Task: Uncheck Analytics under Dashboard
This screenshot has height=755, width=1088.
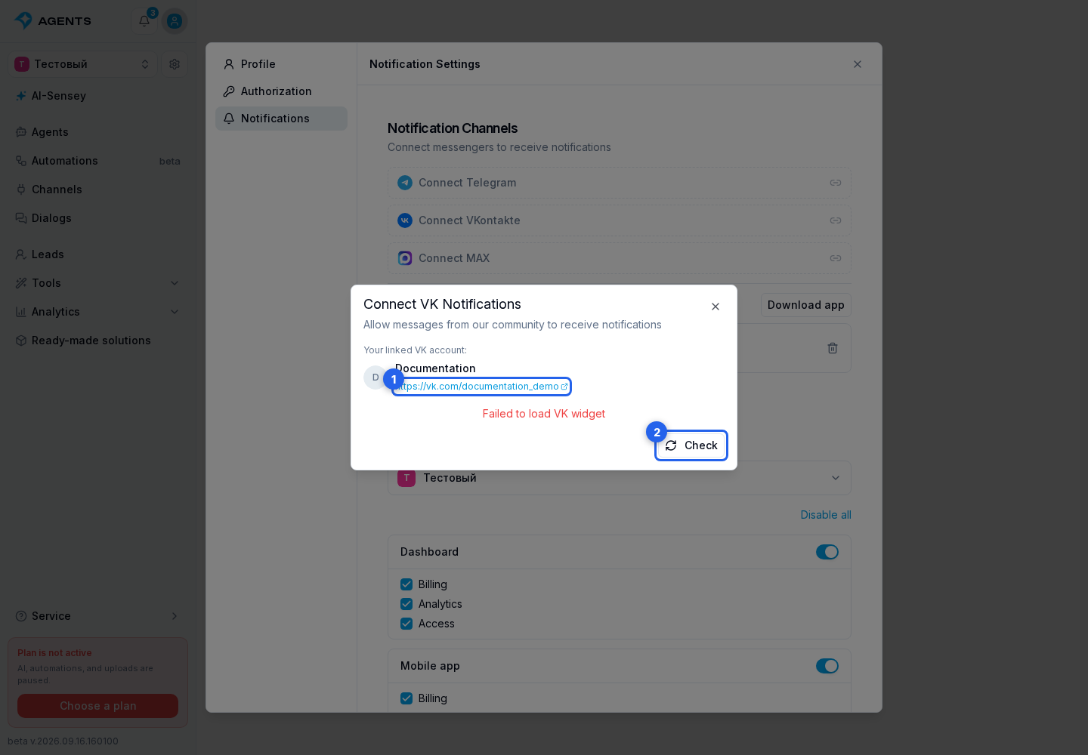Action: coord(406,604)
